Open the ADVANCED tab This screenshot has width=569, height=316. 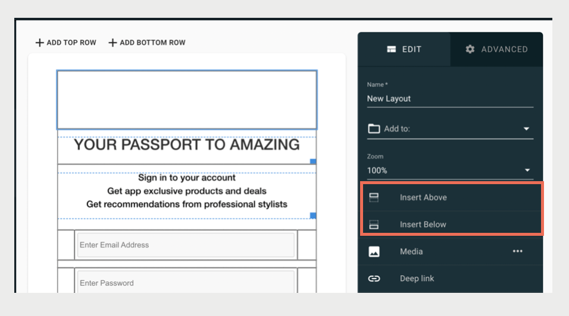click(496, 49)
